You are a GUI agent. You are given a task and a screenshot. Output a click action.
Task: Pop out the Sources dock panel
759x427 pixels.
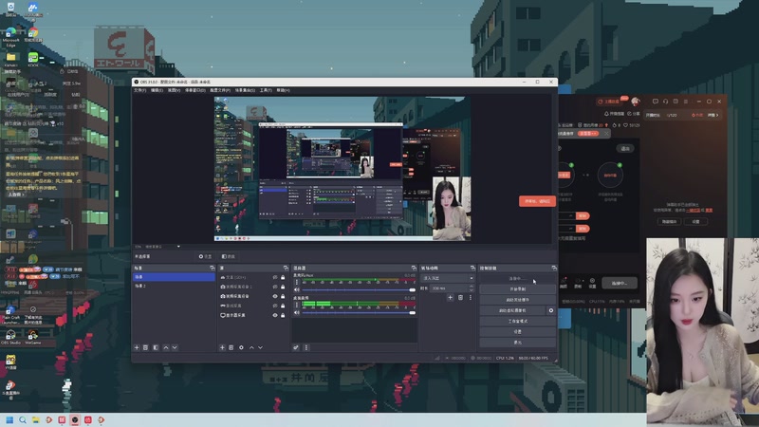pos(286,268)
